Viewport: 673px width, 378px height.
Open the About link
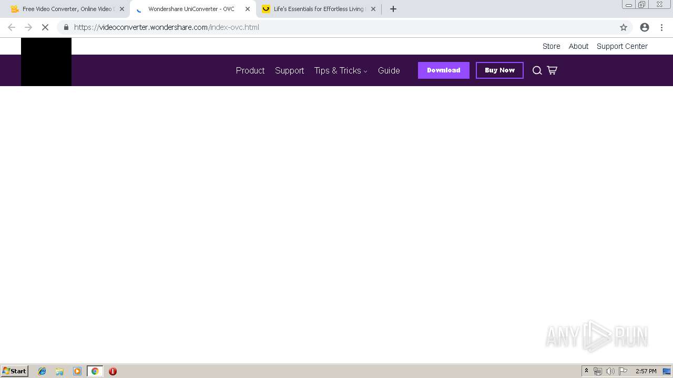pos(578,46)
